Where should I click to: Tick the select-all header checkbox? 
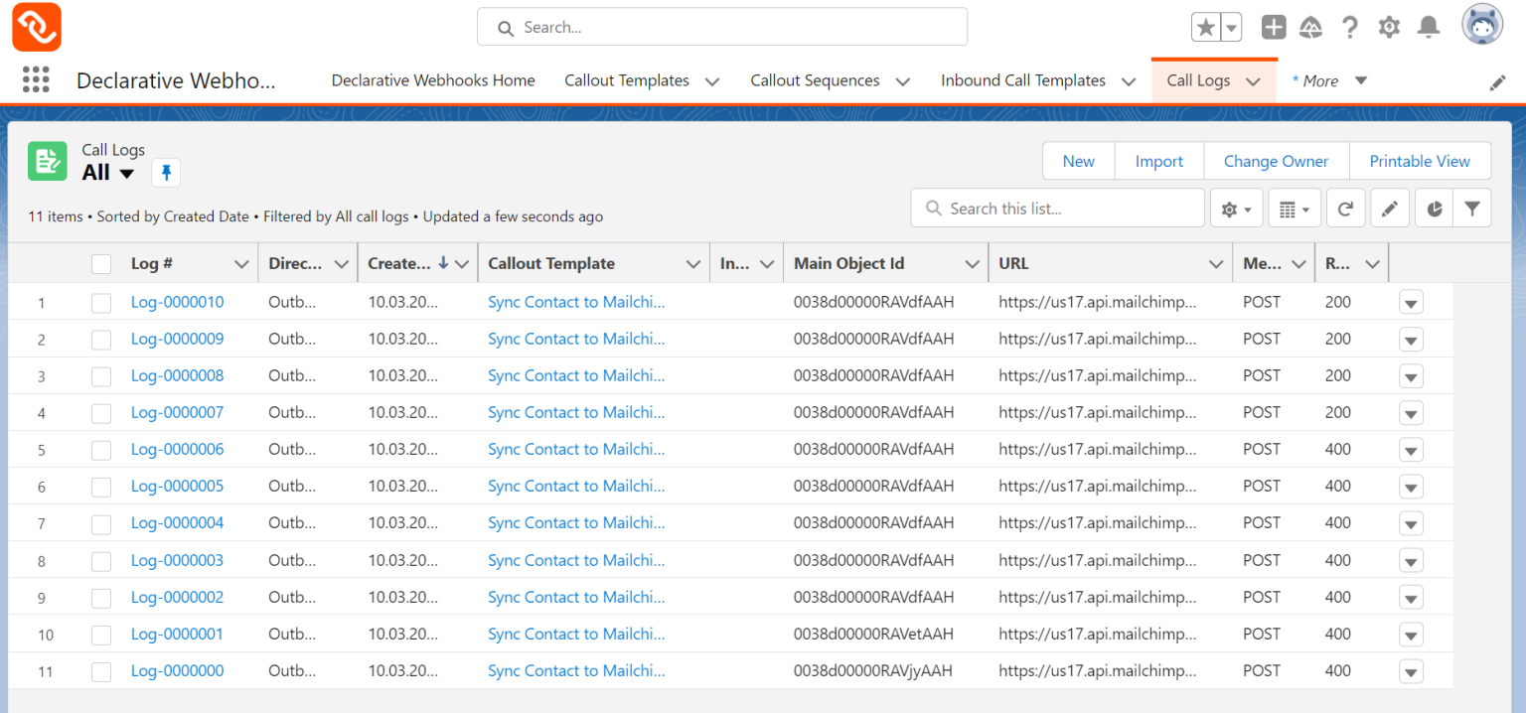tap(101, 264)
